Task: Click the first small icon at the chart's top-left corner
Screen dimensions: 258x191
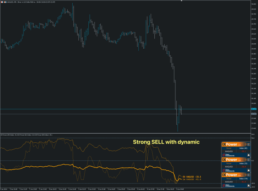Action: coord(2,2)
